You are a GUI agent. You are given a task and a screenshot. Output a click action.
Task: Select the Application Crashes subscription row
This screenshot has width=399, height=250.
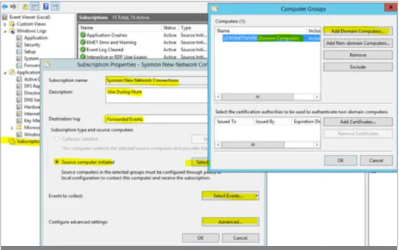143,35
